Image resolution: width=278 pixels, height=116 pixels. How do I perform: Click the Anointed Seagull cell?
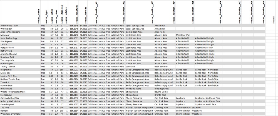tap(20, 54)
